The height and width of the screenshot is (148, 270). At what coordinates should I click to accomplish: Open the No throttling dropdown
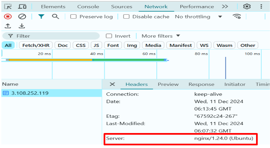[198, 17]
